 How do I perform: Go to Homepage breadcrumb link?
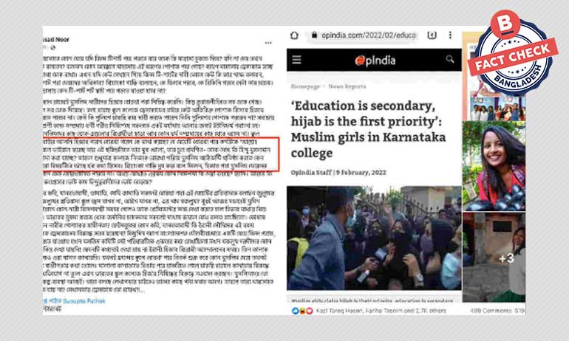click(305, 86)
